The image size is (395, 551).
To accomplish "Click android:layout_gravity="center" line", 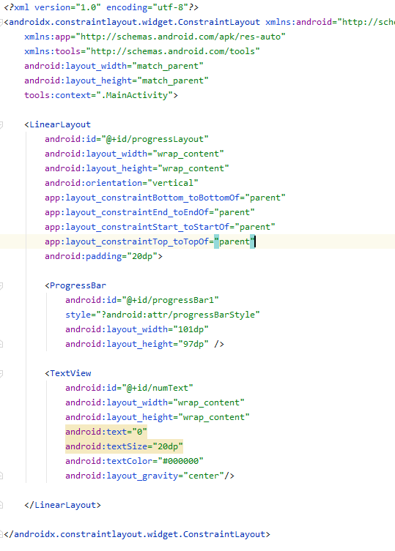I will [x=149, y=476].
